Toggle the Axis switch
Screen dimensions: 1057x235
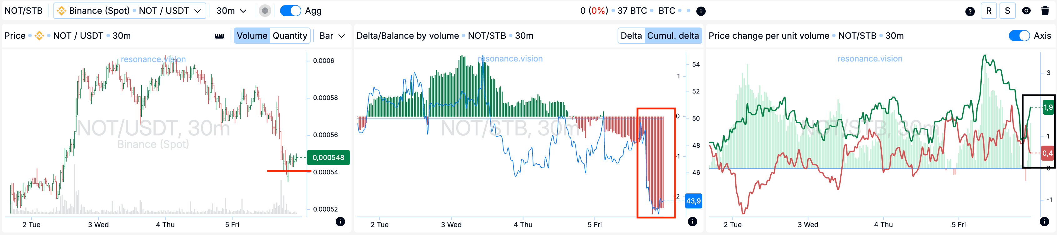pos(1019,36)
